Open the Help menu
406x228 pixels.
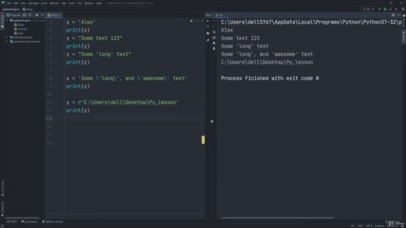[x=99, y=3]
